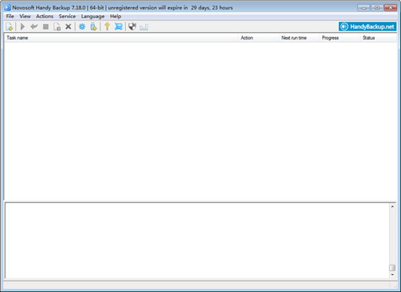
Task: Click the key registration icon
Action: 106,27
